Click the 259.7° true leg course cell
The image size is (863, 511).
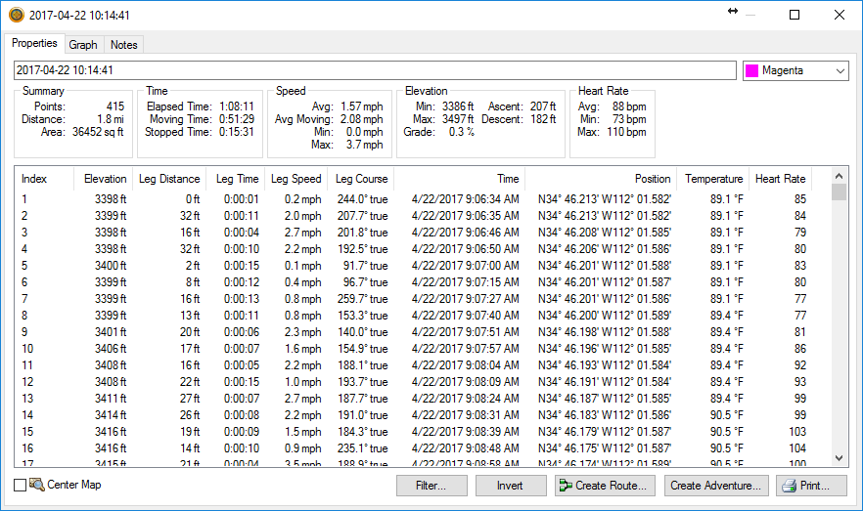pos(362,298)
